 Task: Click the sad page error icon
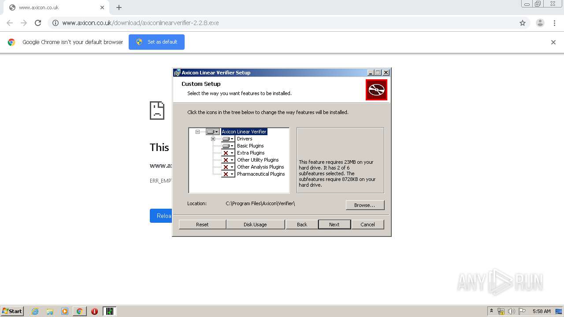[x=157, y=111]
